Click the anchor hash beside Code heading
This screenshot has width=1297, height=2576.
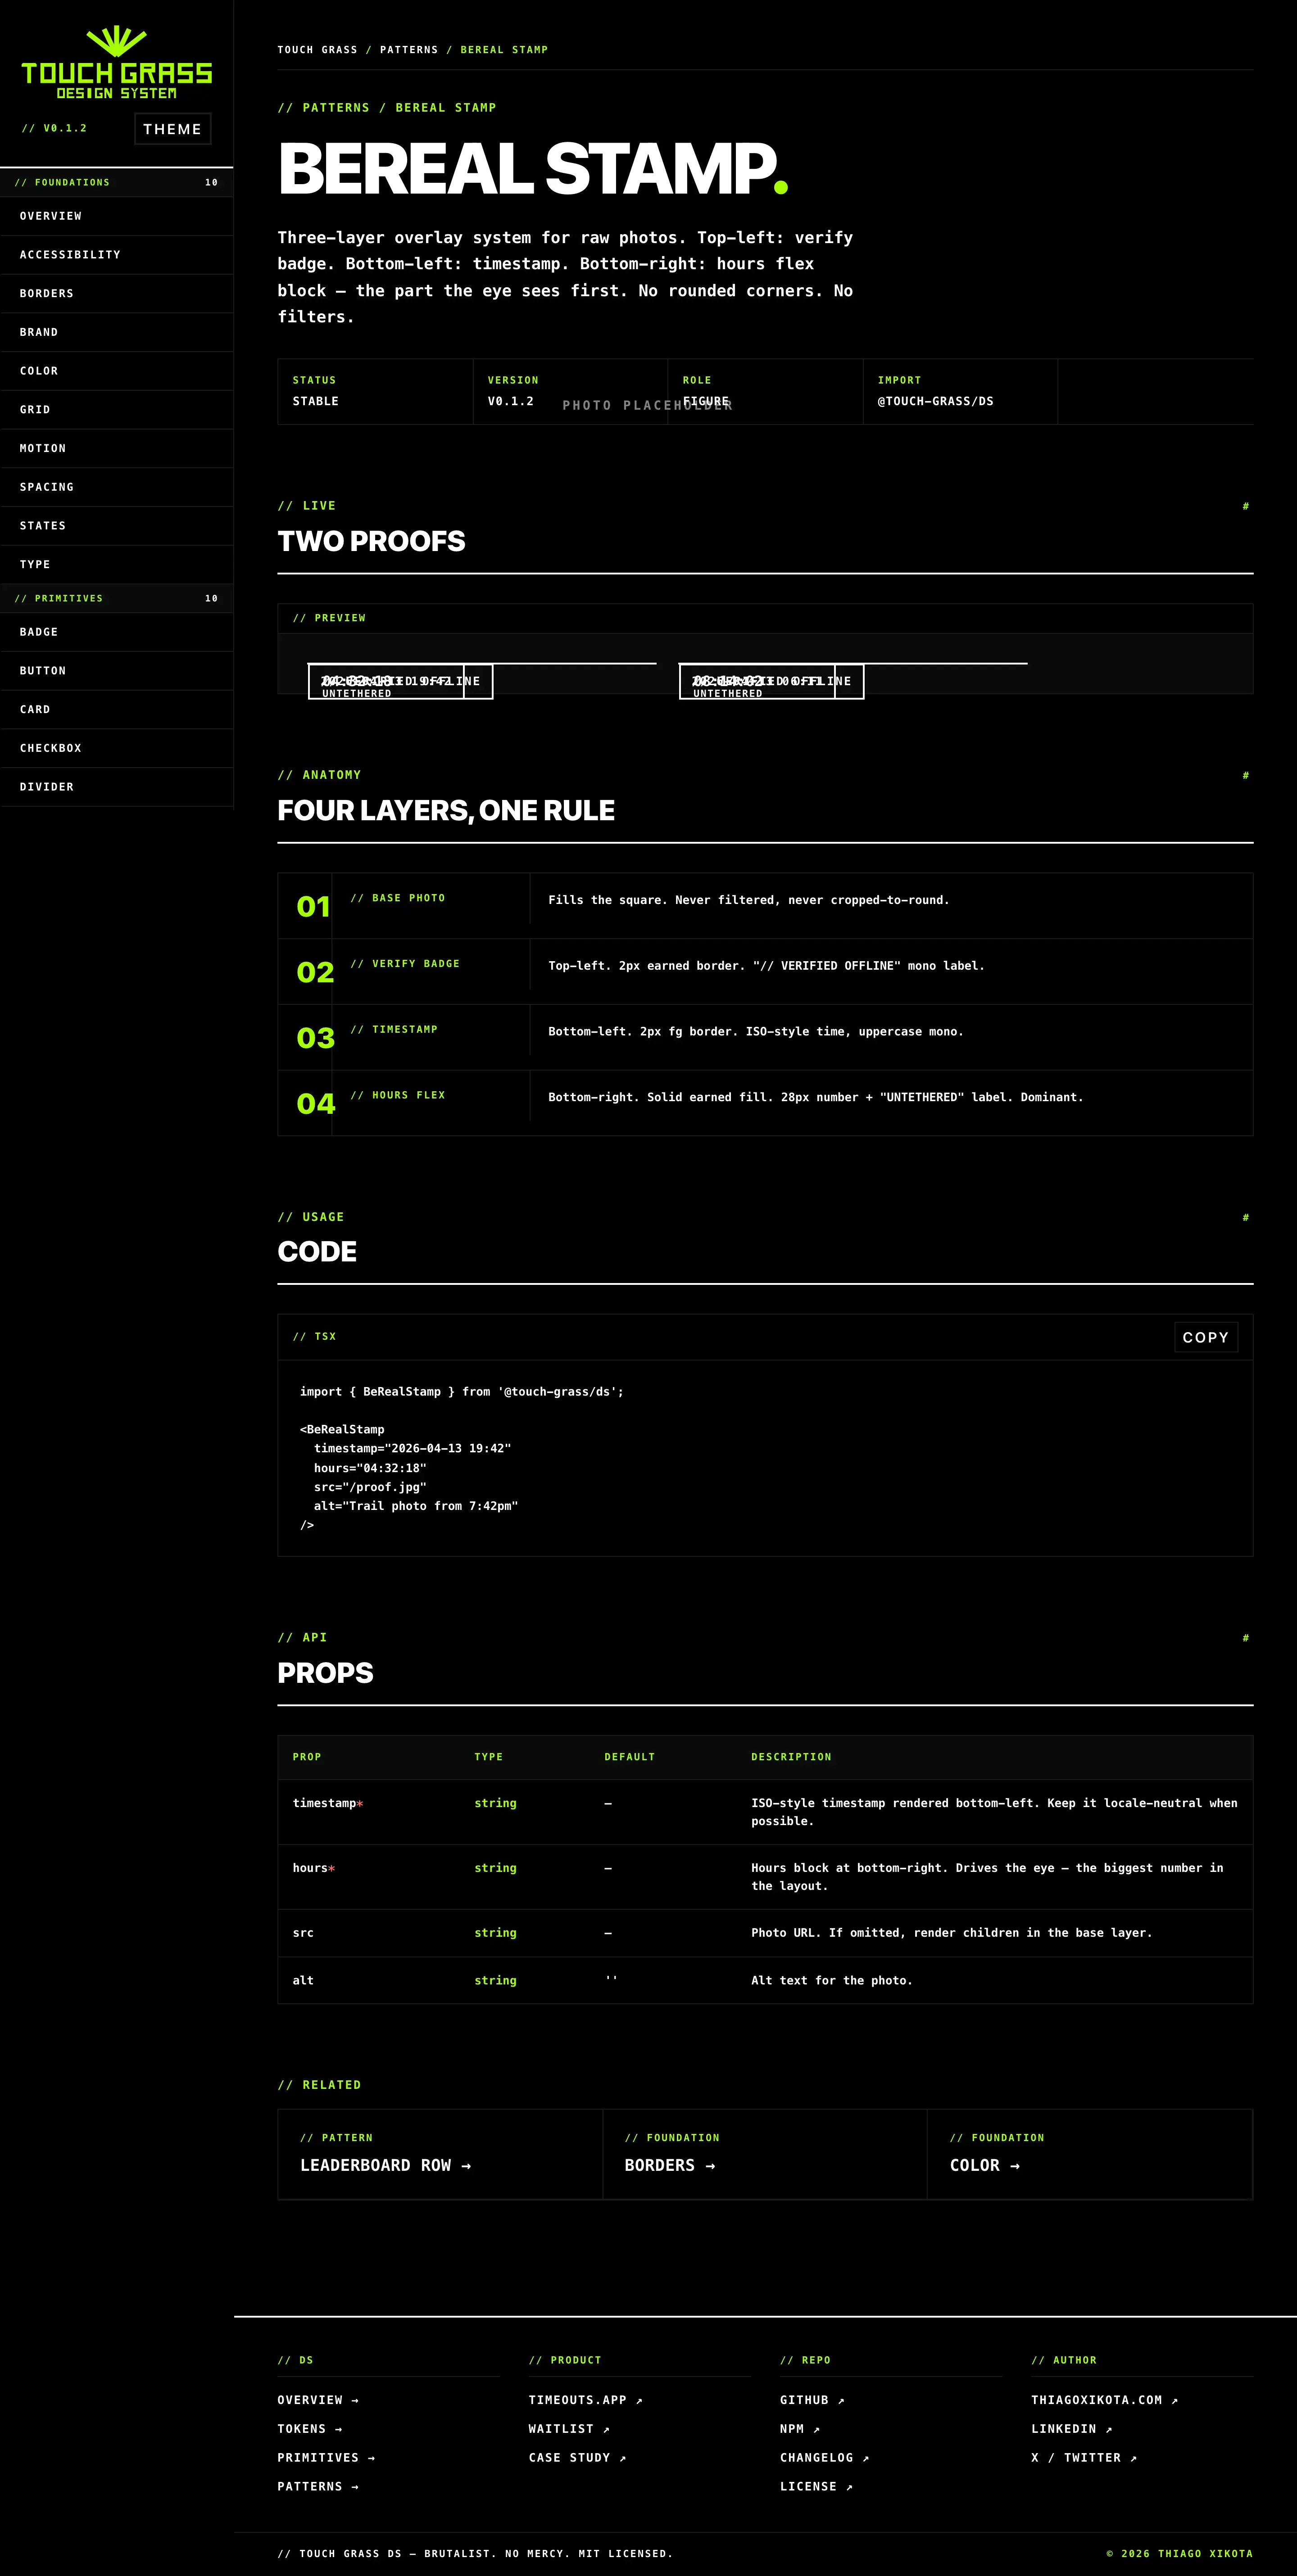pos(1245,1217)
